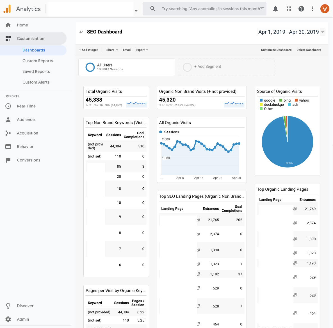Open external link icon for 1,182 entrances row
The image size is (333, 328).
pyautogui.click(x=199, y=274)
